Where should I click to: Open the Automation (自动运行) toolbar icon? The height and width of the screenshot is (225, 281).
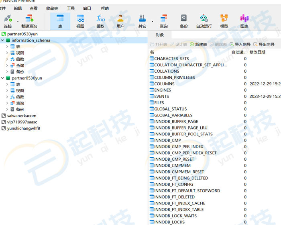pos(204,18)
